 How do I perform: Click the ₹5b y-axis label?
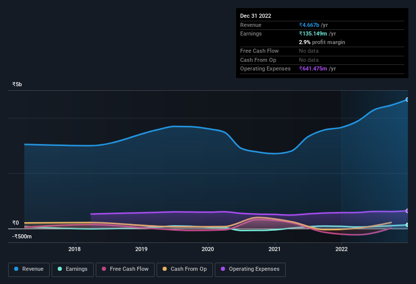click(17, 84)
